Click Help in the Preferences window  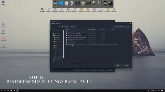point(85,70)
